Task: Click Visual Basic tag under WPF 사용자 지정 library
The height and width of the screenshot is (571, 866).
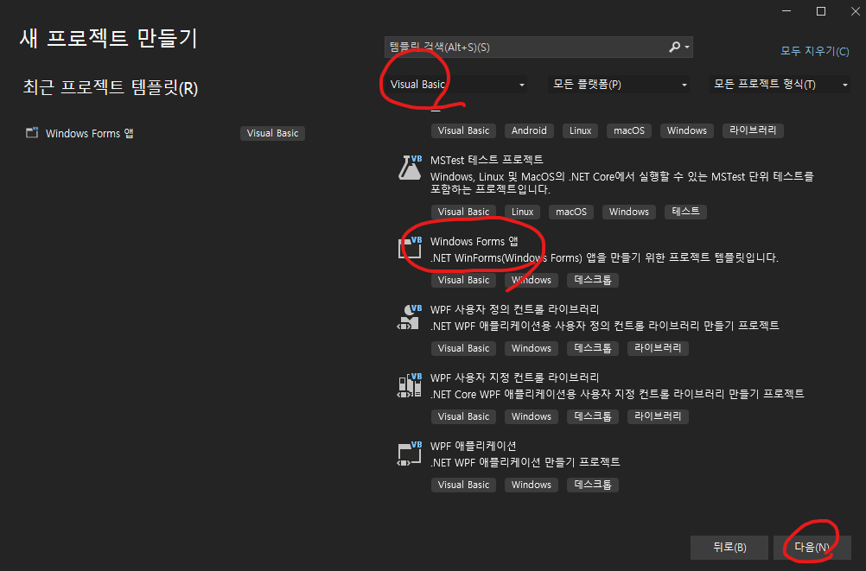Action: pos(463,416)
